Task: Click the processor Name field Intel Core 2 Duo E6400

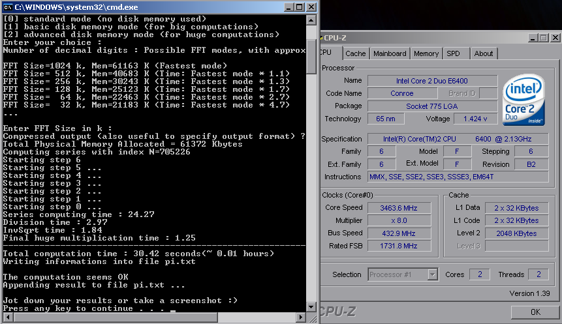Action: [432, 81]
